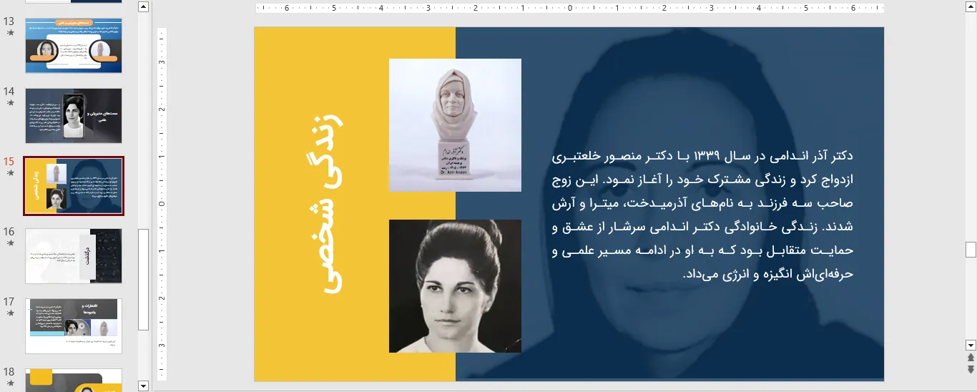Select slide 15 thumbnail in panel
Image resolution: width=977 pixels, height=392 pixels.
(74, 186)
